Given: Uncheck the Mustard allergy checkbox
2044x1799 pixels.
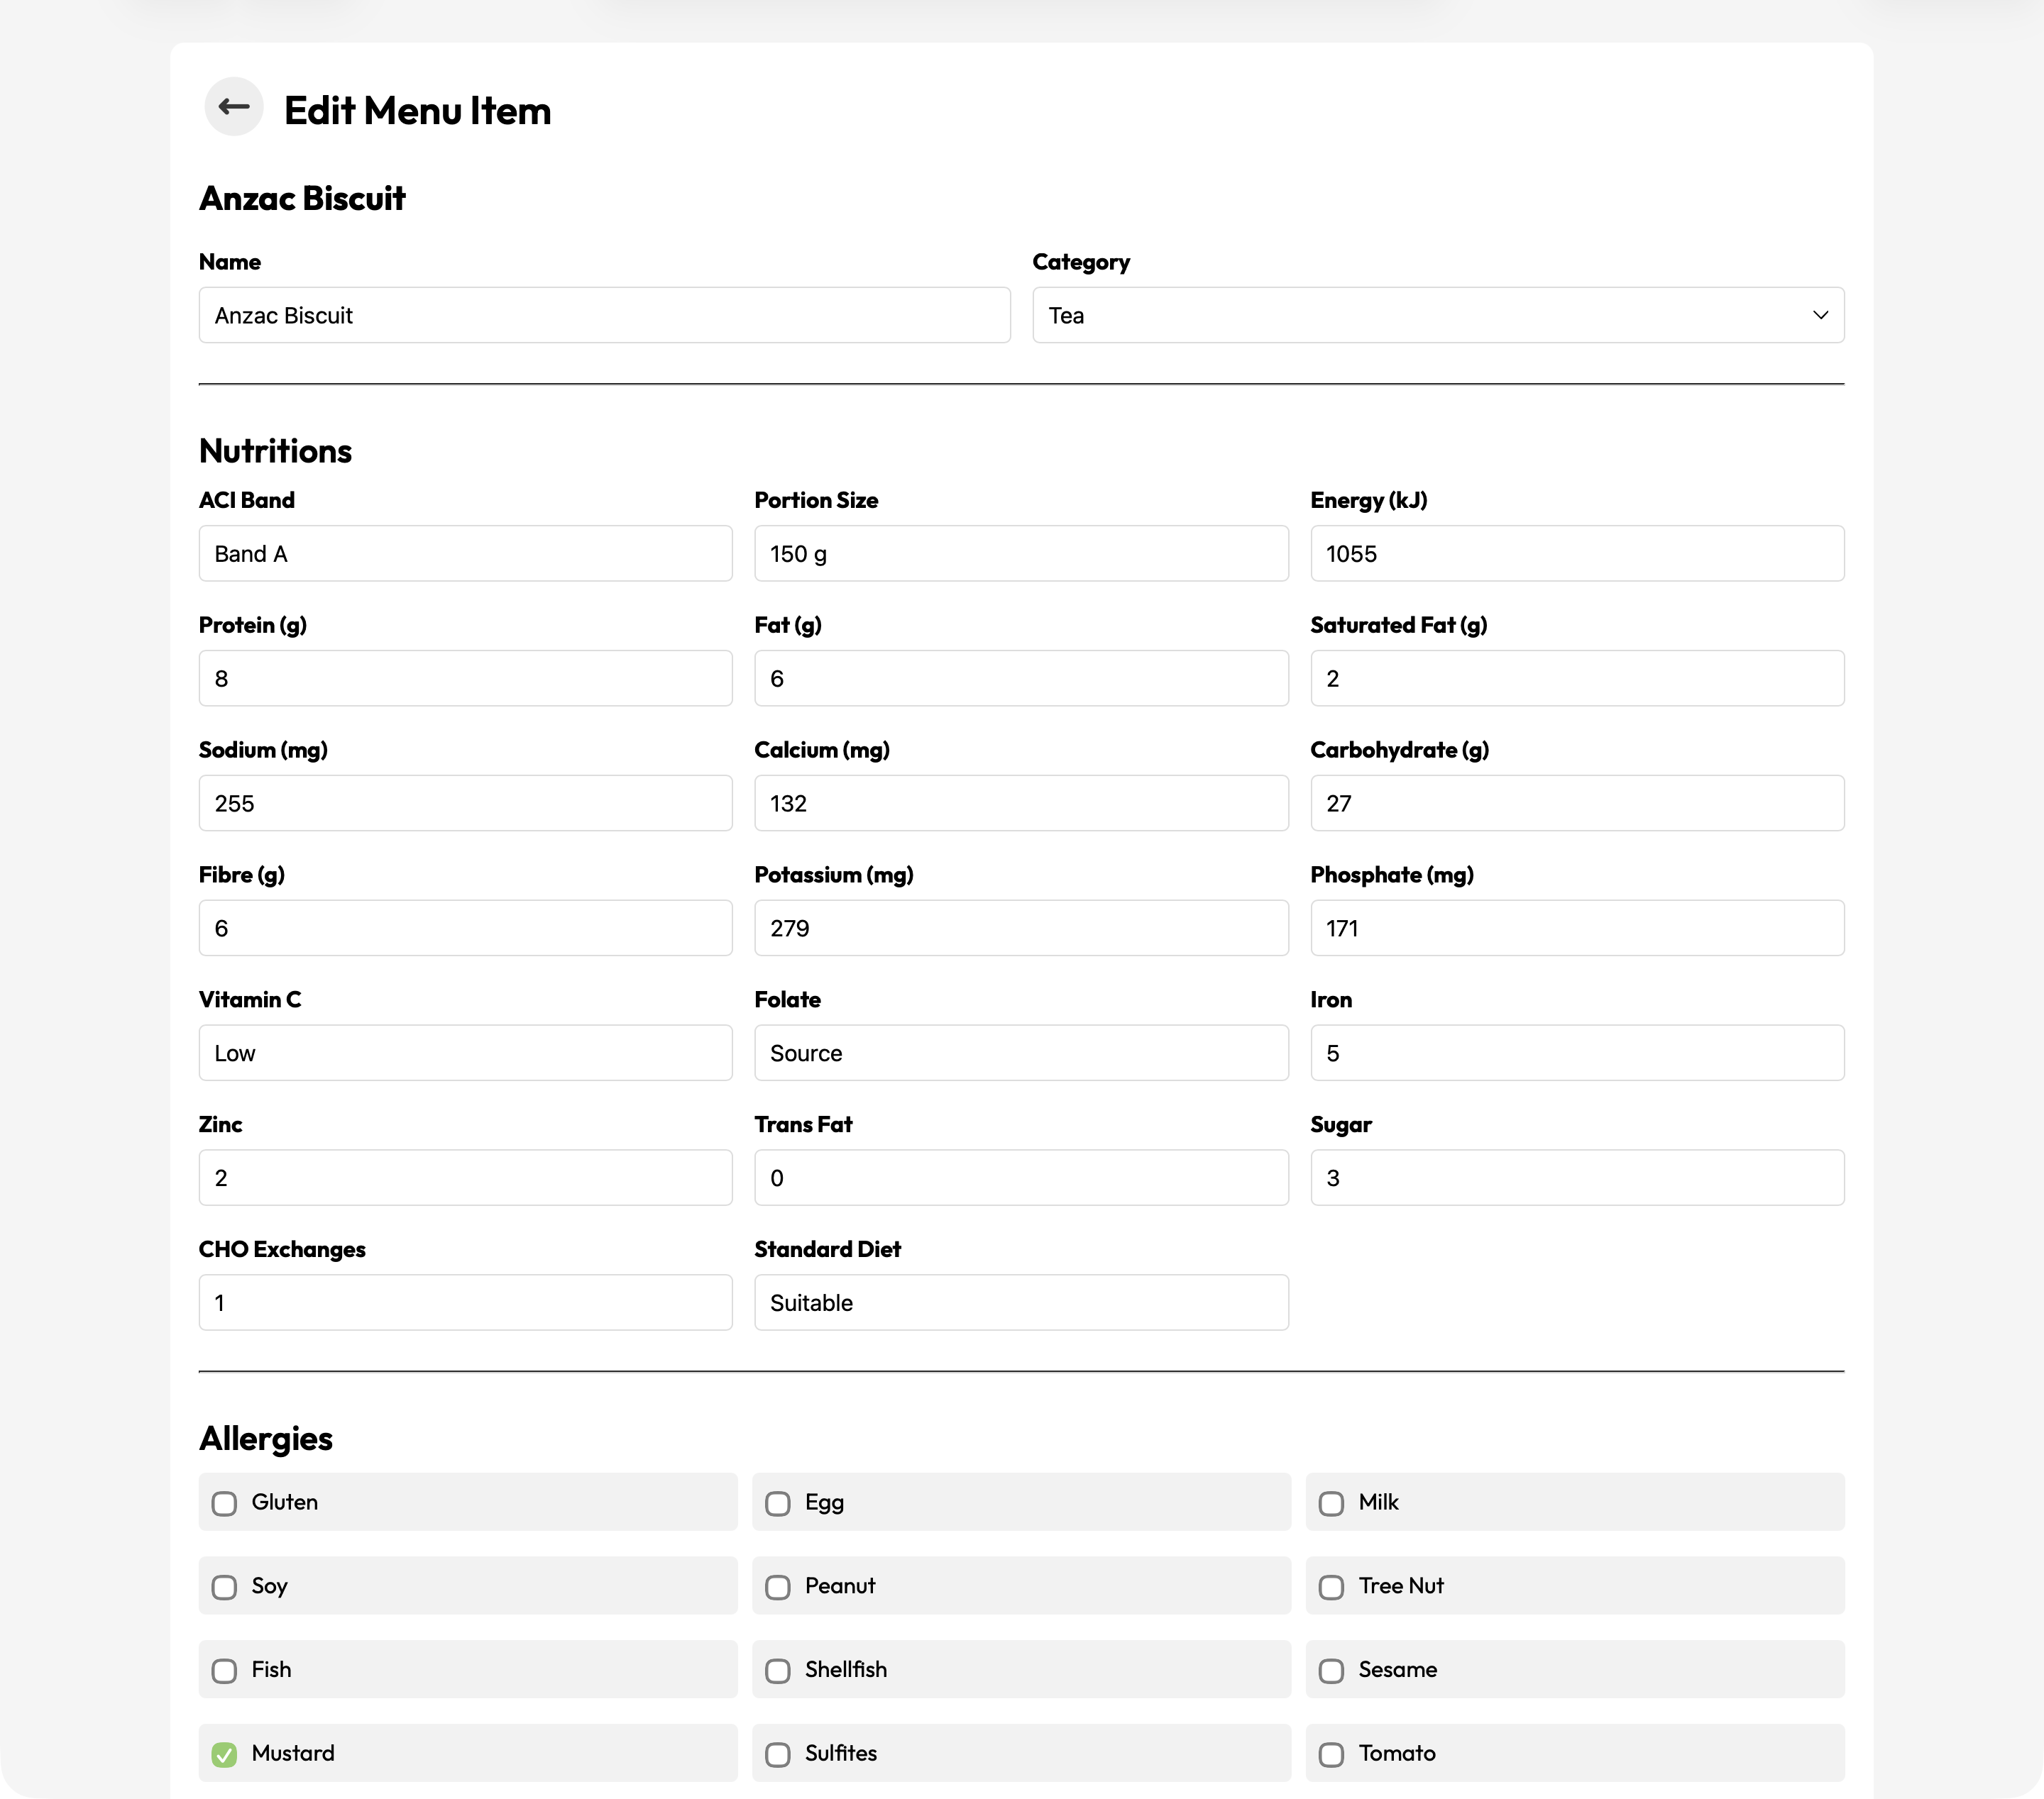Looking at the screenshot, I should [224, 1755].
